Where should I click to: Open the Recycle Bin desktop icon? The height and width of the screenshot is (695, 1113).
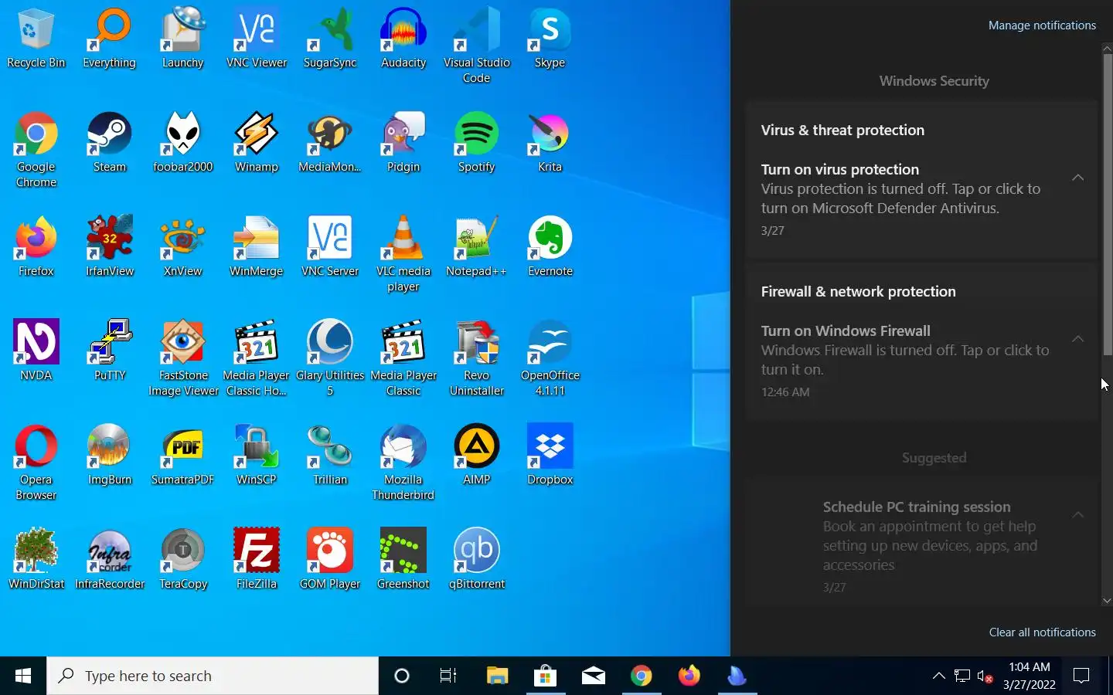36,39
